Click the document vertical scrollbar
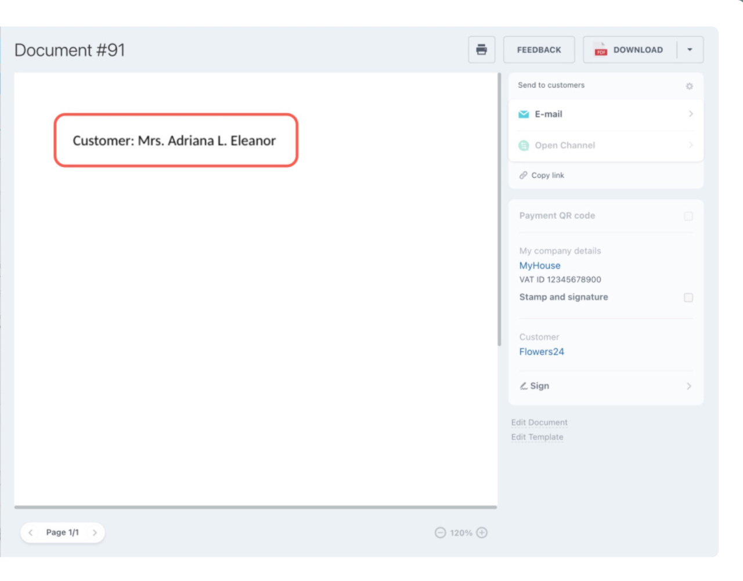Screen dimensions: 743x581 499,210
